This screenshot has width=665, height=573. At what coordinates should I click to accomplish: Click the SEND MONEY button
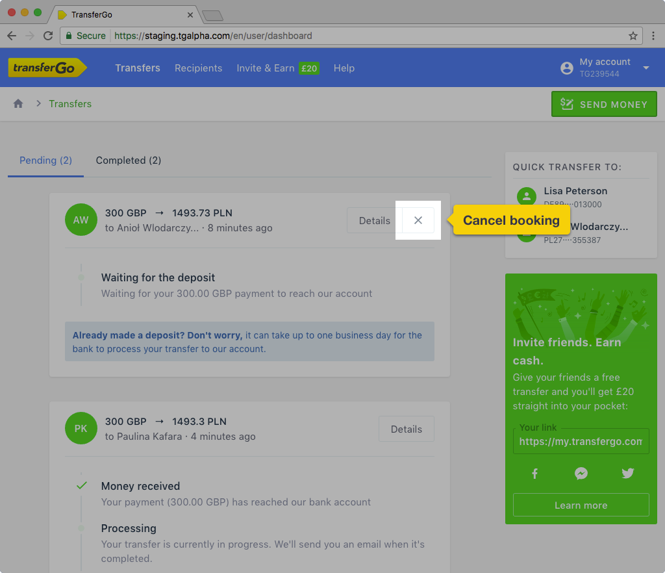point(605,104)
